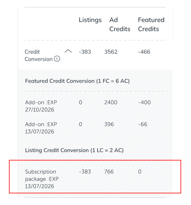
Task: Click the 2400 Ad Credits value
Action: pos(111,102)
